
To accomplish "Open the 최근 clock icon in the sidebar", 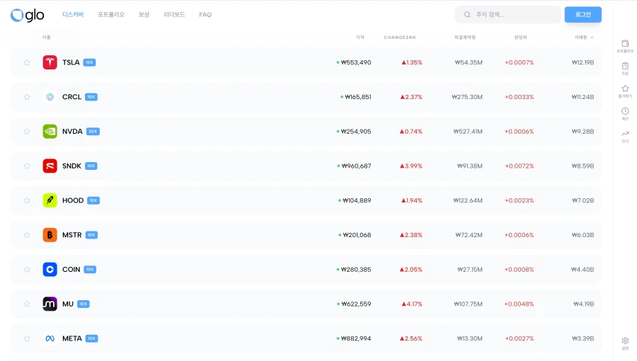I will coord(625,112).
